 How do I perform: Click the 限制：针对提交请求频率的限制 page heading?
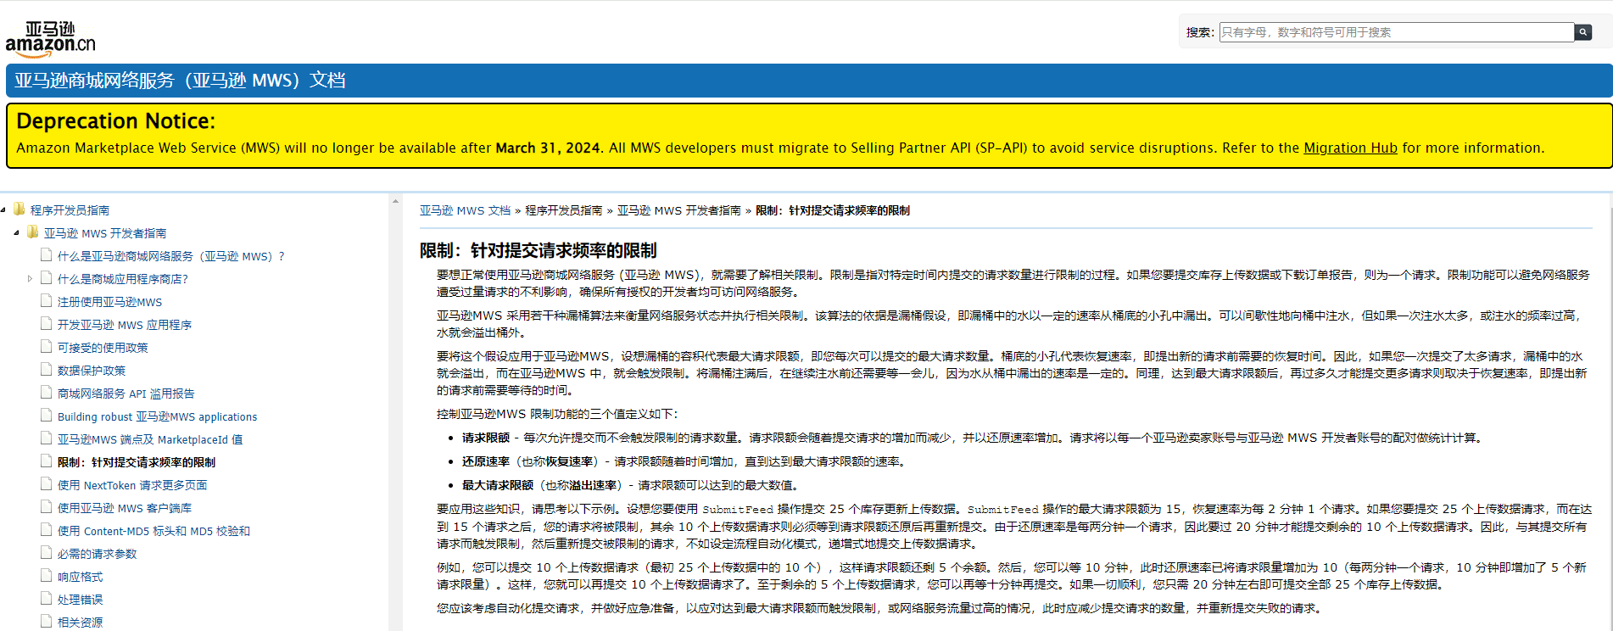coord(539,250)
